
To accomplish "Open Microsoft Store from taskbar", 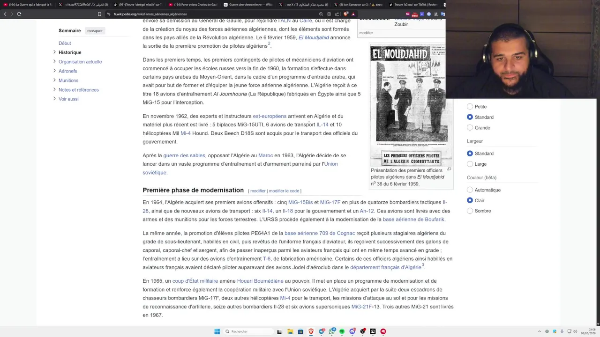I will point(300,331).
